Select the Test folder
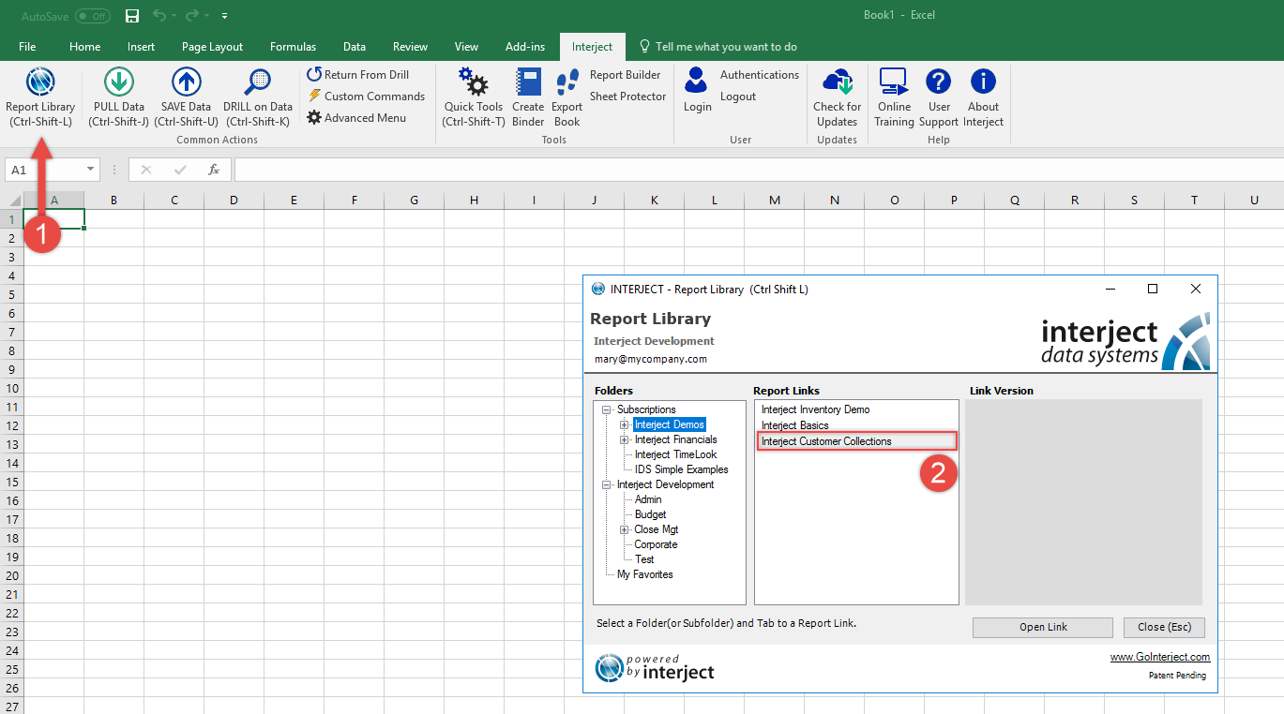 point(644,559)
